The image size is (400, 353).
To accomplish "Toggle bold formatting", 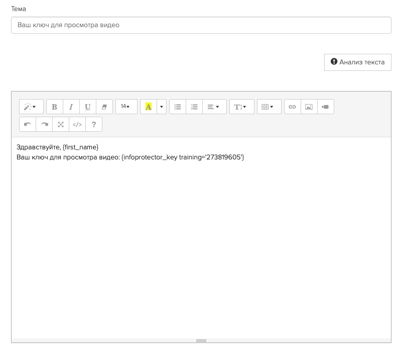I will [55, 107].
